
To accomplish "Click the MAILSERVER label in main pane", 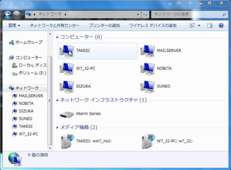I will click(x=169, y=51).
